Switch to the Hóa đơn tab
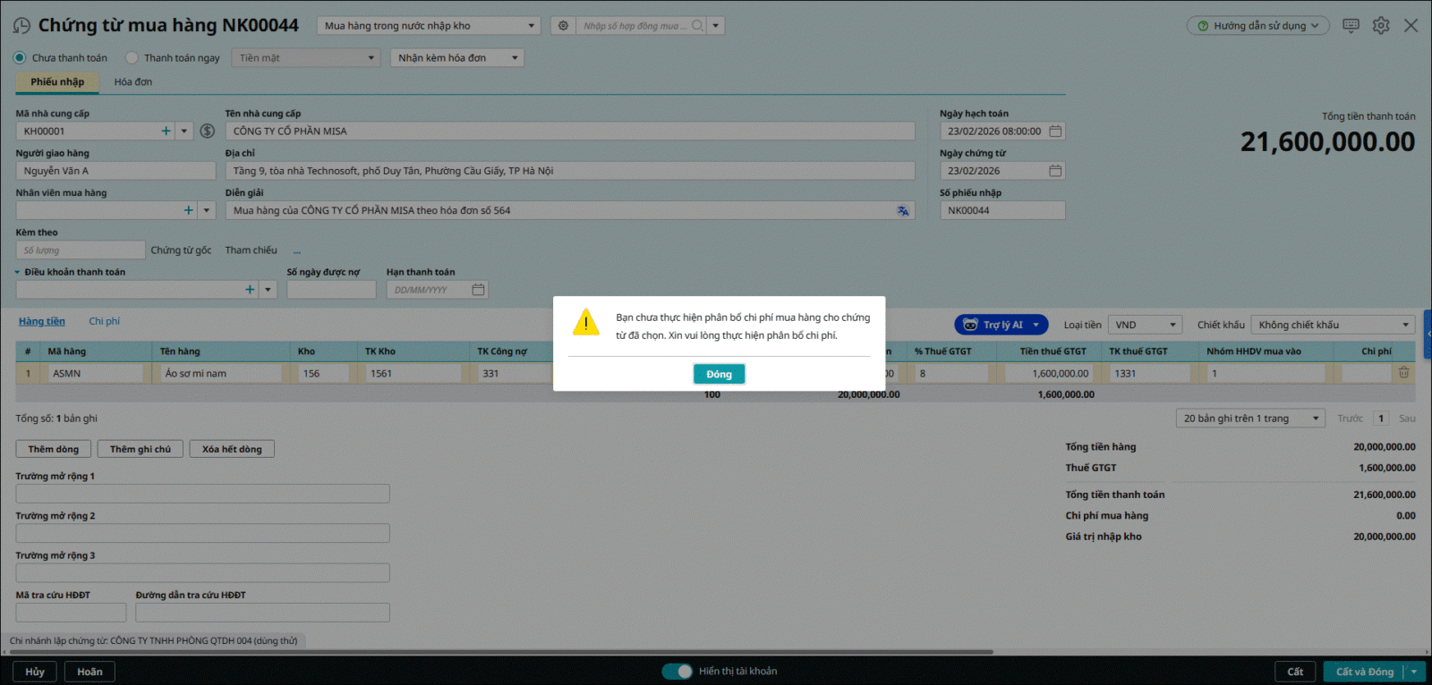The height and width of the screenshot is (685, 1432). click(132, 82)
